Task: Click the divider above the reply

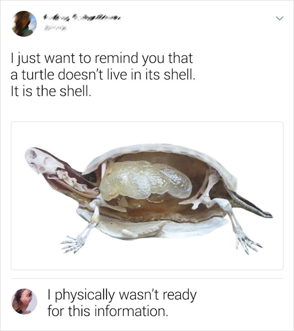Action: click(x=147, y=278)
